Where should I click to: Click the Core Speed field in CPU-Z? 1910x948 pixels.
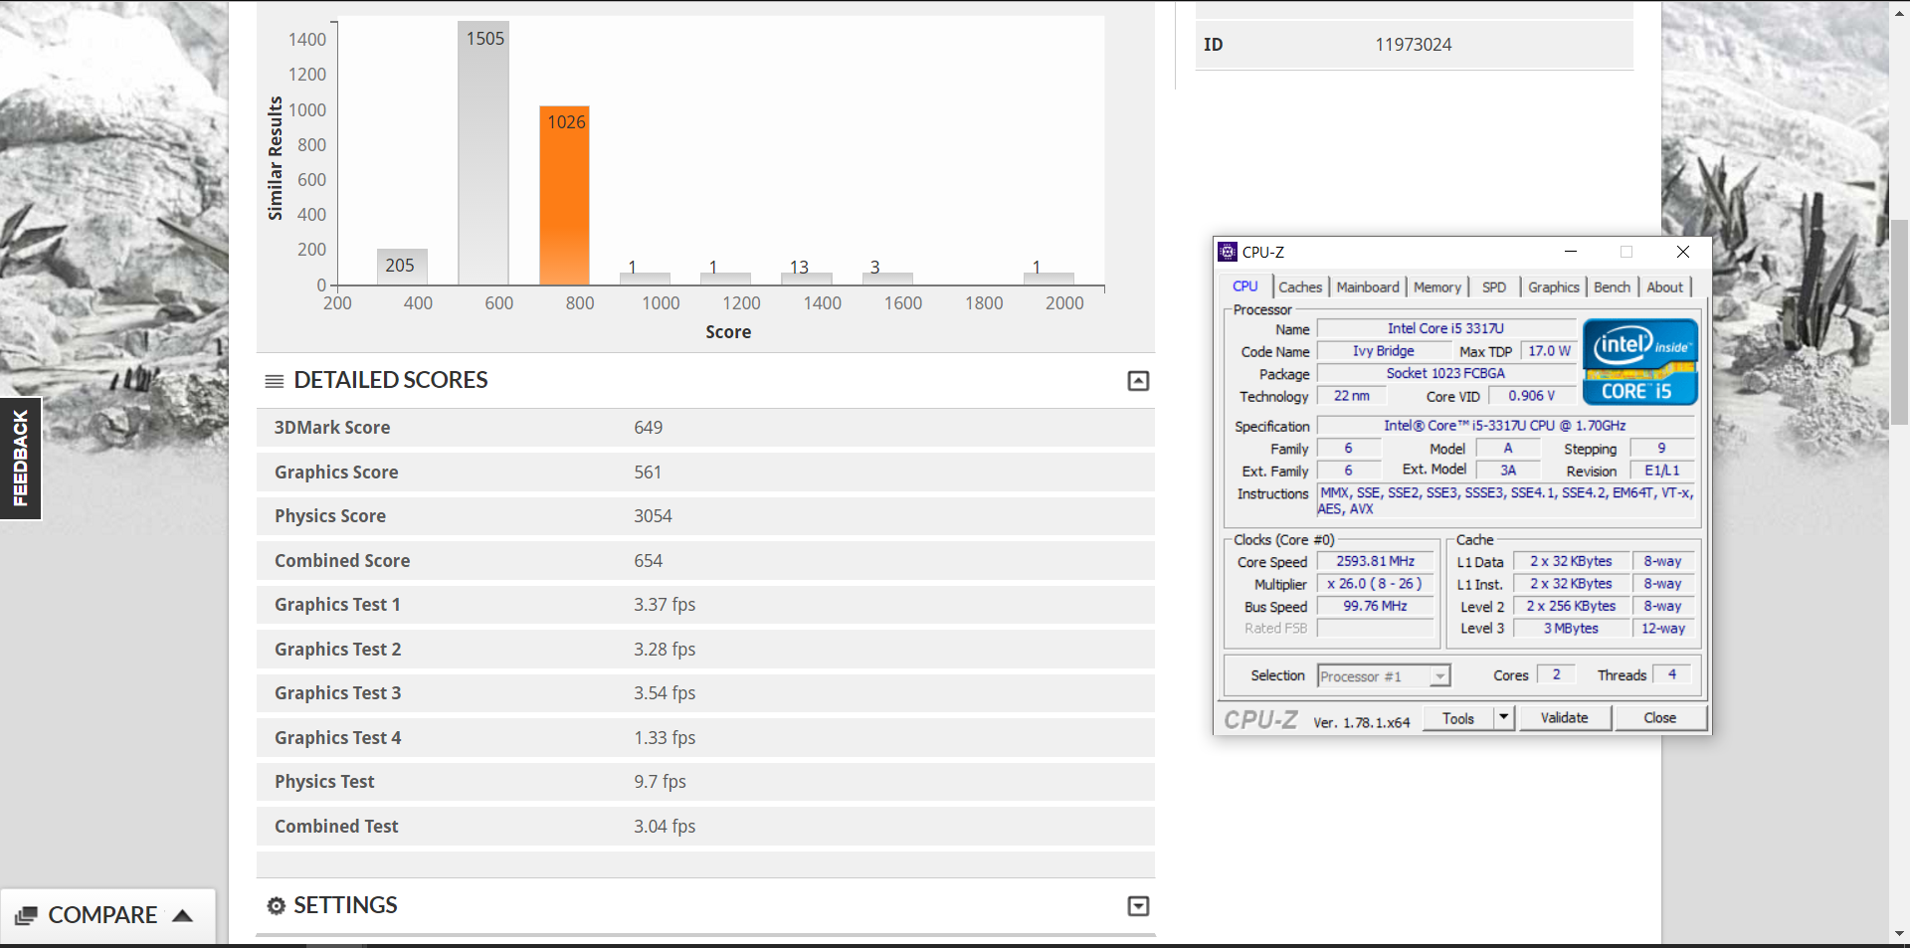[x=1375, y=562]
